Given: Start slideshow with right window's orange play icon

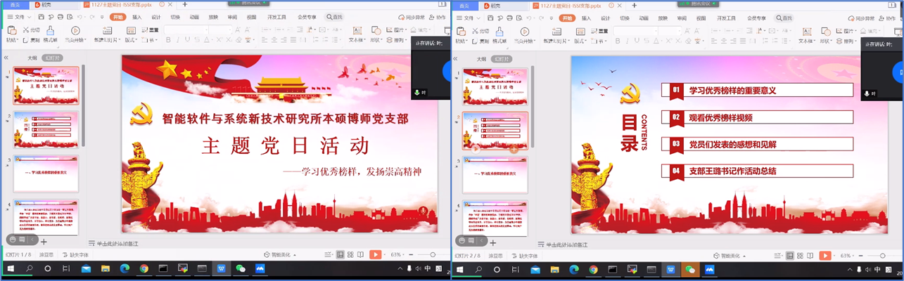Looking at the screenshot, I should click(825, 255).
